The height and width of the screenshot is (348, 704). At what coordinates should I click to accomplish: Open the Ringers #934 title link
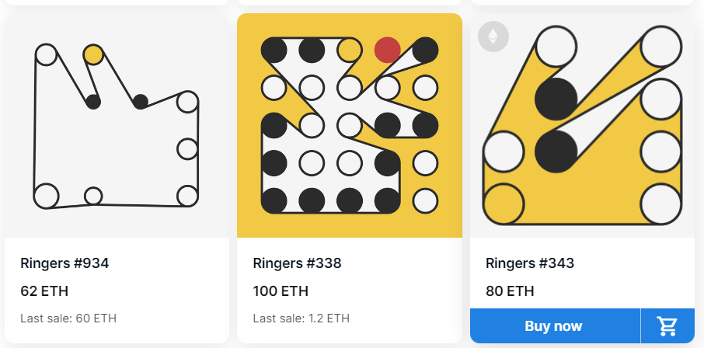(x=64, y=263)
